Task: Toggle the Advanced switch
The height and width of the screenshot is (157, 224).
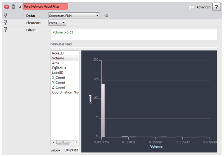Action: 191,7
